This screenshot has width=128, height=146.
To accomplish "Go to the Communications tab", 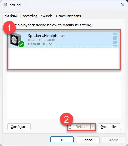I will (x=68, y=16).
